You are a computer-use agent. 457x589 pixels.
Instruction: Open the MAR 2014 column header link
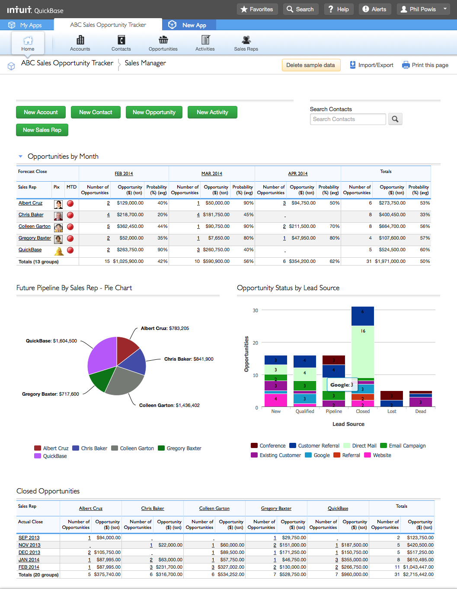coord(212,173)
